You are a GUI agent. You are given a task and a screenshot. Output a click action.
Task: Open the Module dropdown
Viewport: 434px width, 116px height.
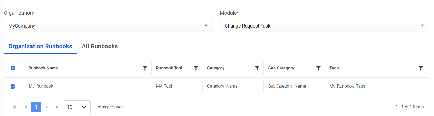click(324, 26)
